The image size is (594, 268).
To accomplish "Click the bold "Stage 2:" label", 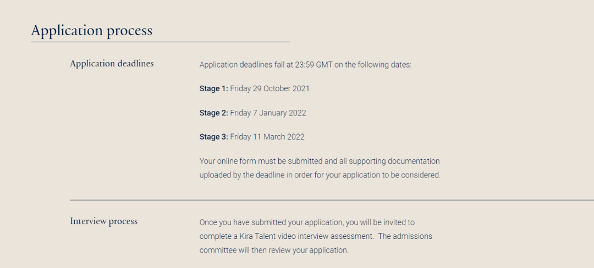I will (213, 113).
